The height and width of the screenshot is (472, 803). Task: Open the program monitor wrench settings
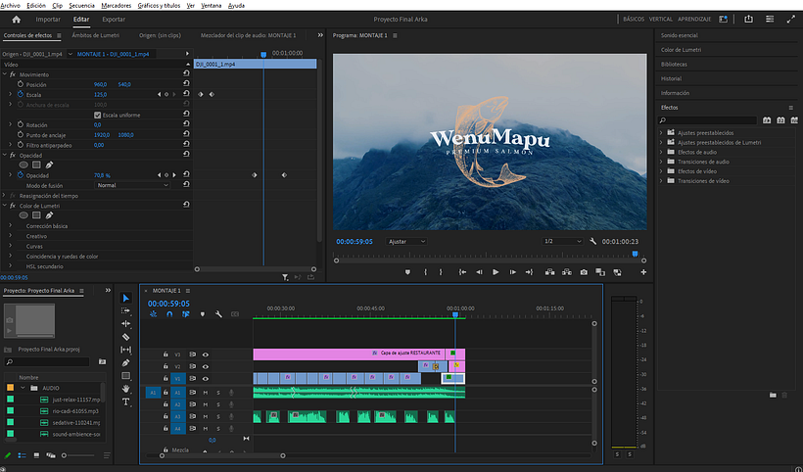(593, 241)
